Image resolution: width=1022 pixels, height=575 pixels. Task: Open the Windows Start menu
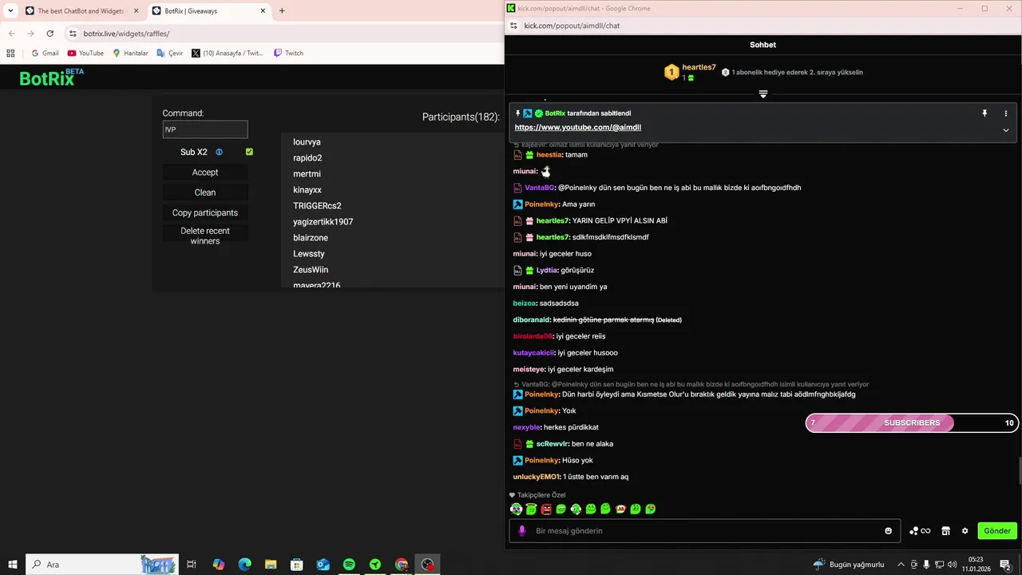[12, 565]
